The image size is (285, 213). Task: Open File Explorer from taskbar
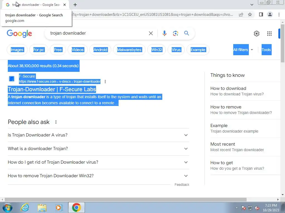tap(42, 207)
